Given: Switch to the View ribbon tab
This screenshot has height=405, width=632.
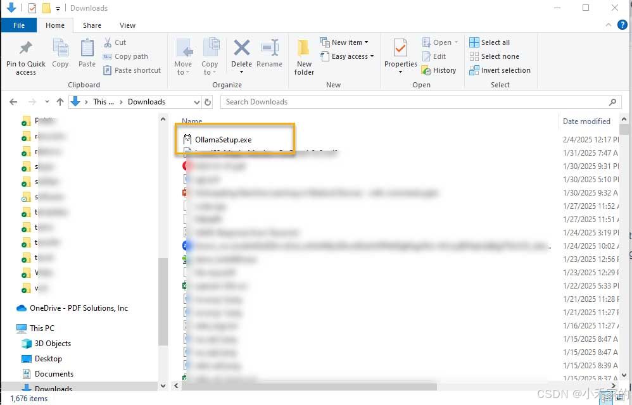Looking at the screenshot, I should 127,25.
